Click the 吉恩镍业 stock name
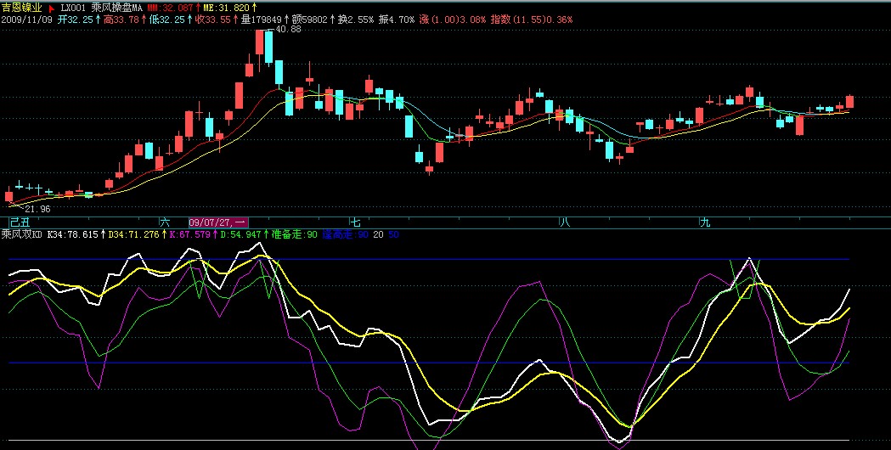This screenshot has width=891, height=450. coord(21,7)
